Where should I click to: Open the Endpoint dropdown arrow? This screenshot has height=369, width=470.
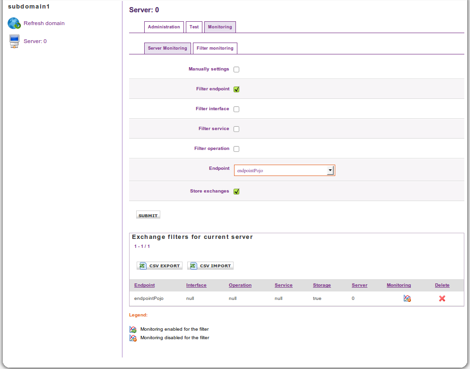click(x=330, y=171)
